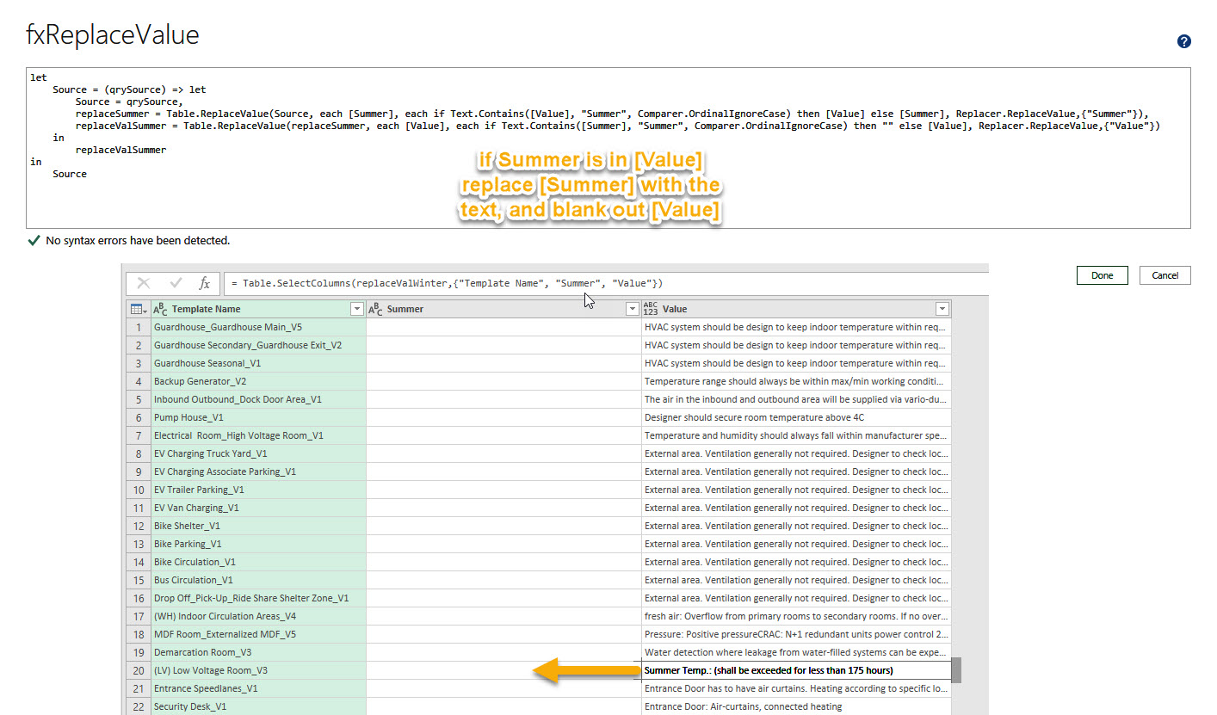Select the (WH) Indoor Circulation Areas_V4 cell
Image resolution: width=1217 pixels, height=715 pixels.
pyautogui.click(x=258, y=616)
